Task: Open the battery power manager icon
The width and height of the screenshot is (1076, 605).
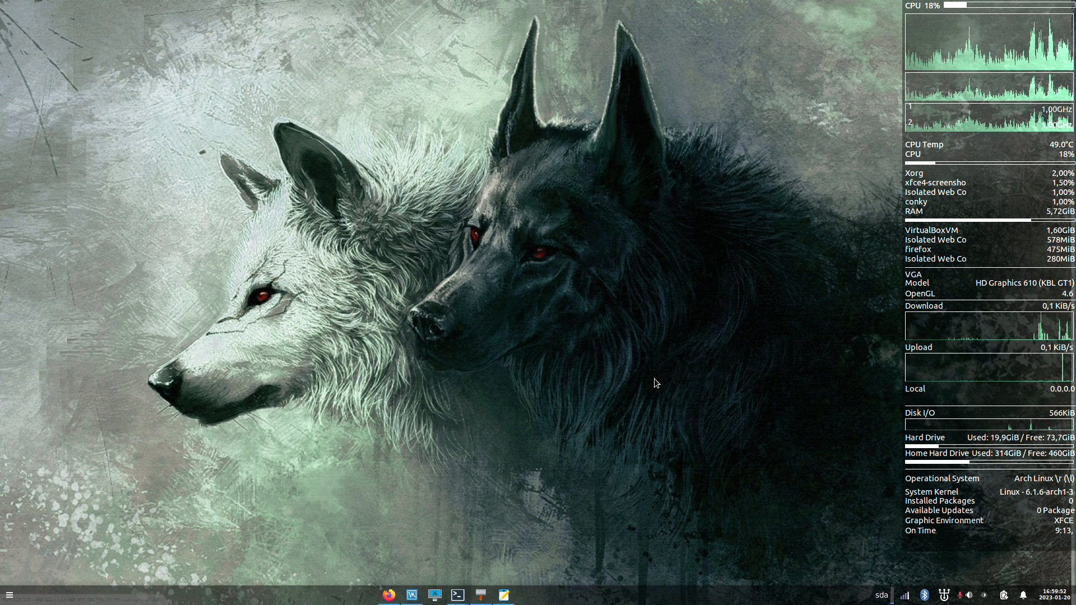Action: (x=1004, y=595)
